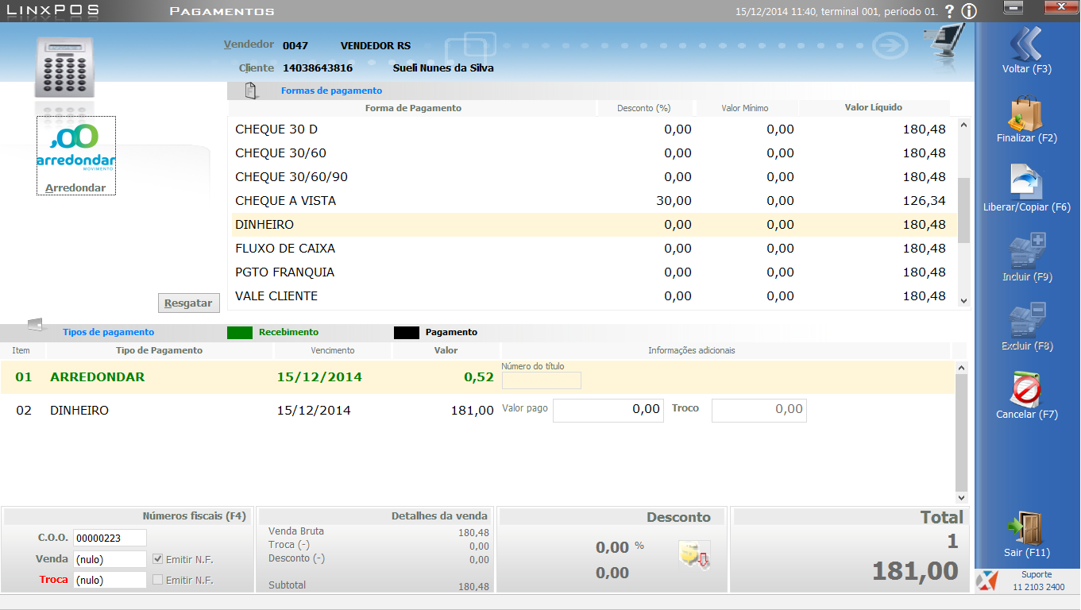Select the DINHEIRO payment form row

(593, 225)
